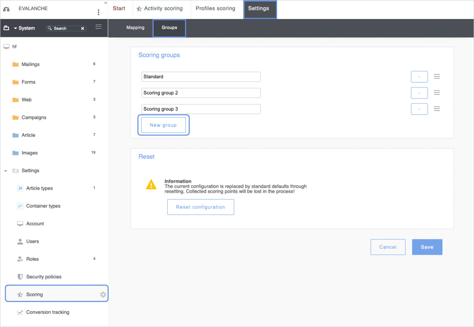
Task: Go to the Profiles scoring tab
Action: tap(215, 8)
